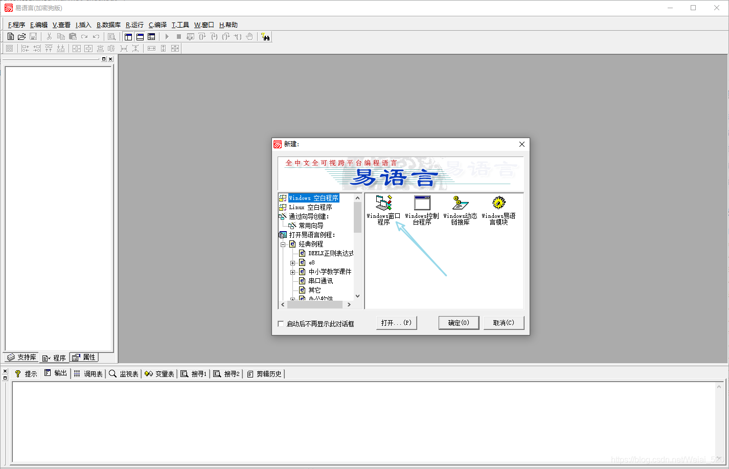Close the 新建 dialog with its X button

tap(522, 144)
